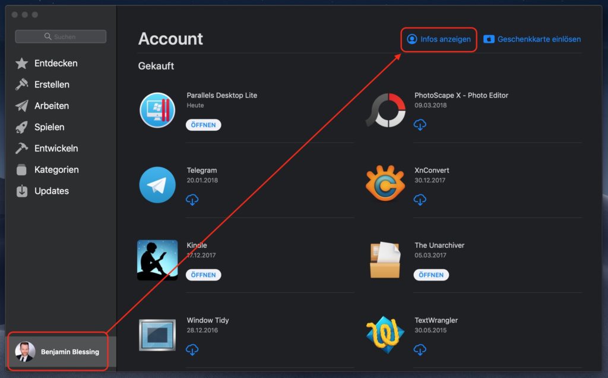This screenshot has height=378, width=608.
Task: Download Telegram using its cloud icon
Action: 192,200
